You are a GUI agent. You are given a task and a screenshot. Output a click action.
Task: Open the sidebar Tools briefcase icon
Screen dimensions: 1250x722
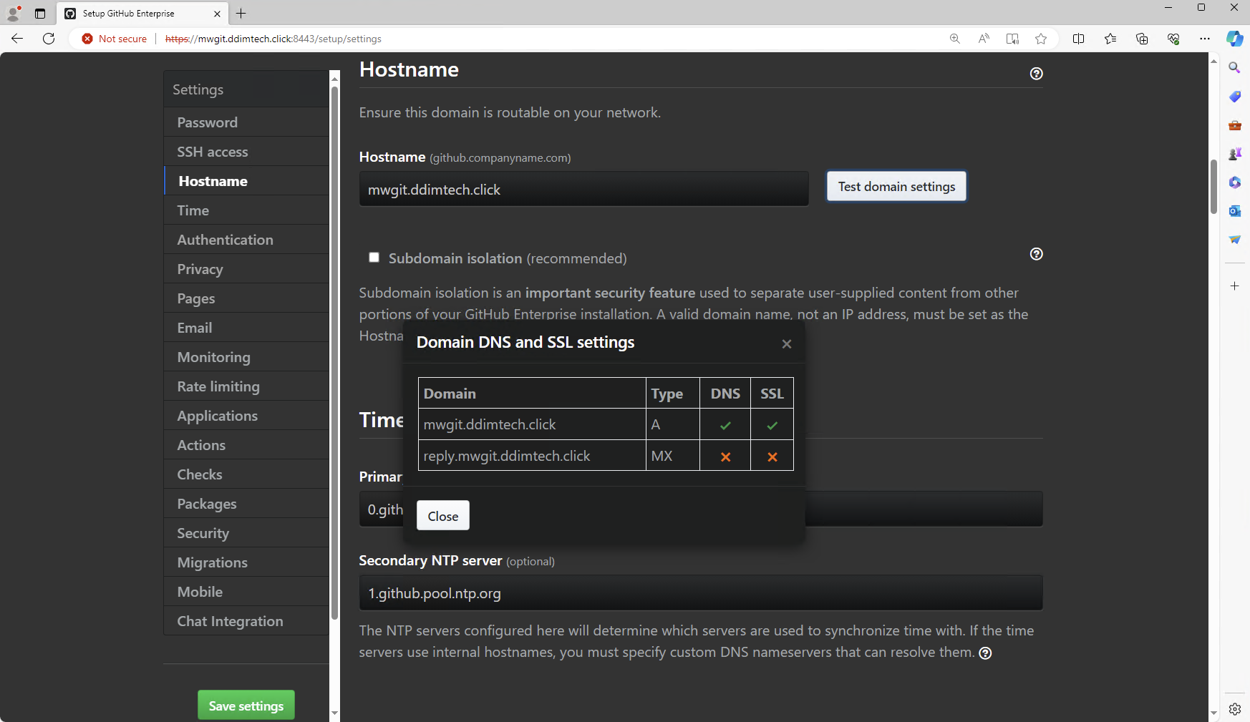1234,125
